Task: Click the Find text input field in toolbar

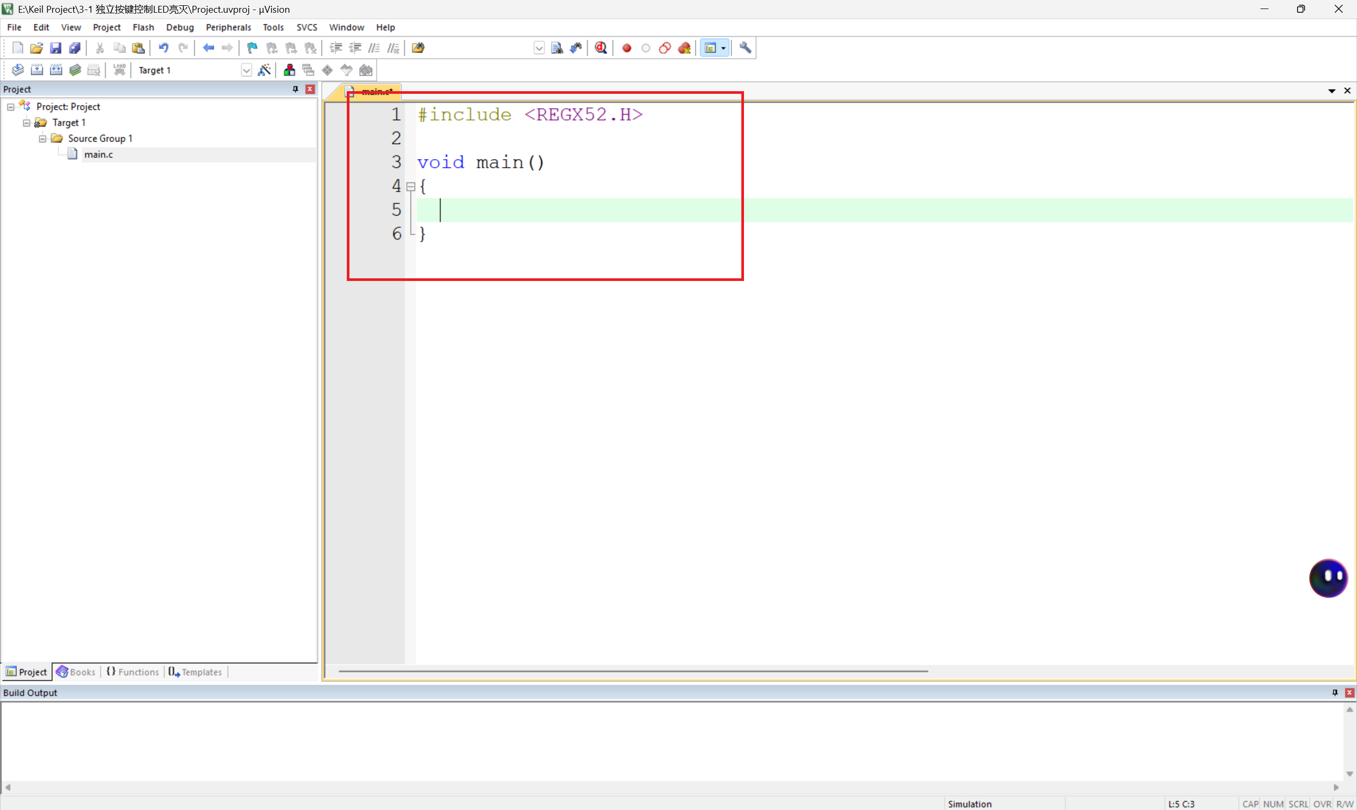Action: [479, 48]
